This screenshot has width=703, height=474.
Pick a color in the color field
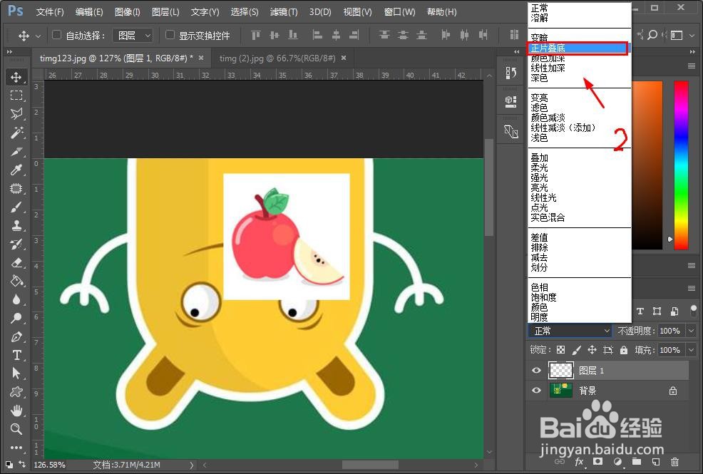647,165
